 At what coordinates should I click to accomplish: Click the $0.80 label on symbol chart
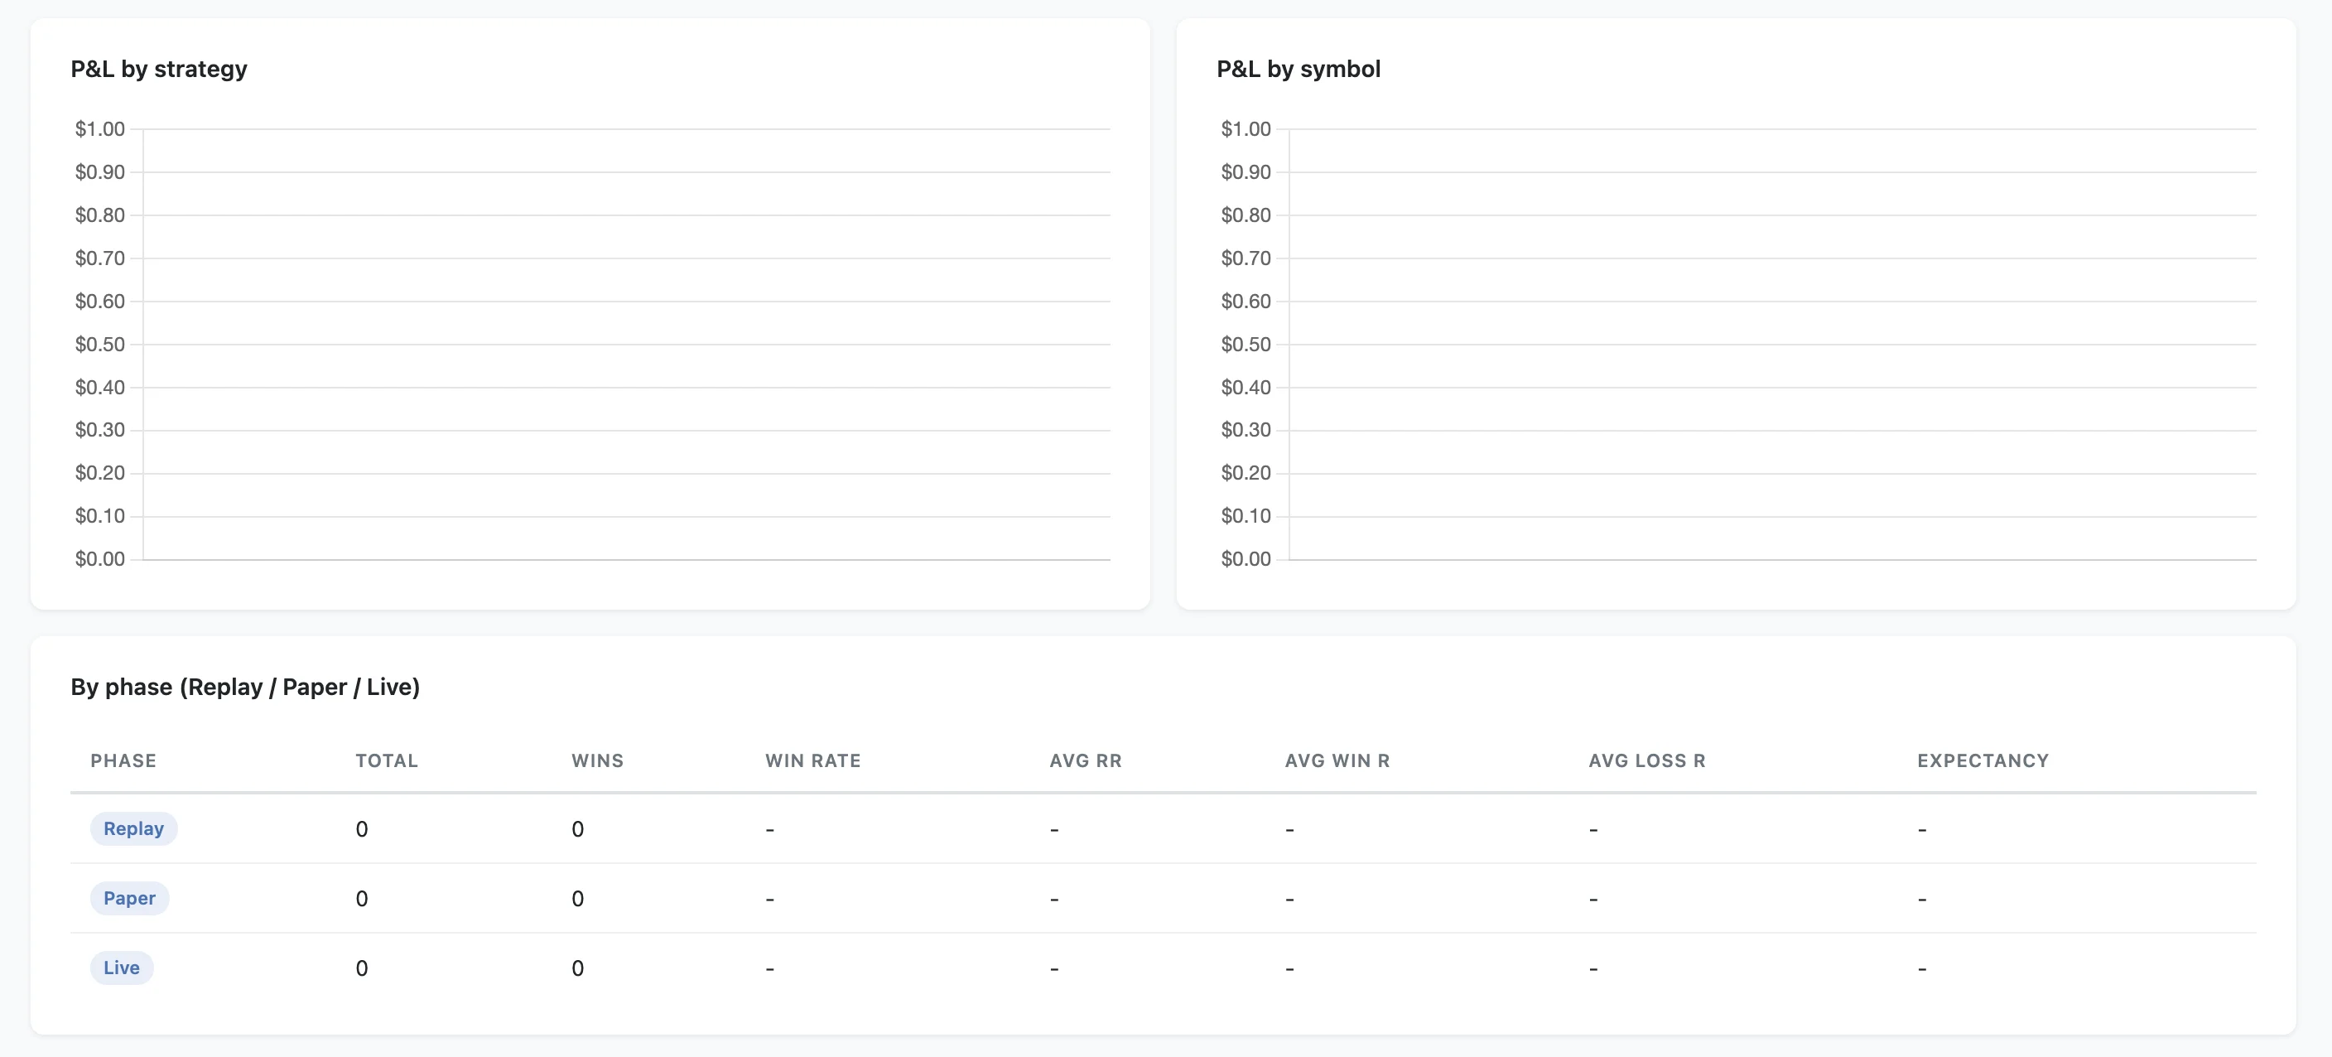point(1245,215)
